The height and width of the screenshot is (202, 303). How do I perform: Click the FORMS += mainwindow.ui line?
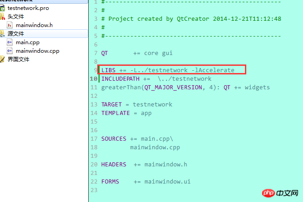coord(146,182)
